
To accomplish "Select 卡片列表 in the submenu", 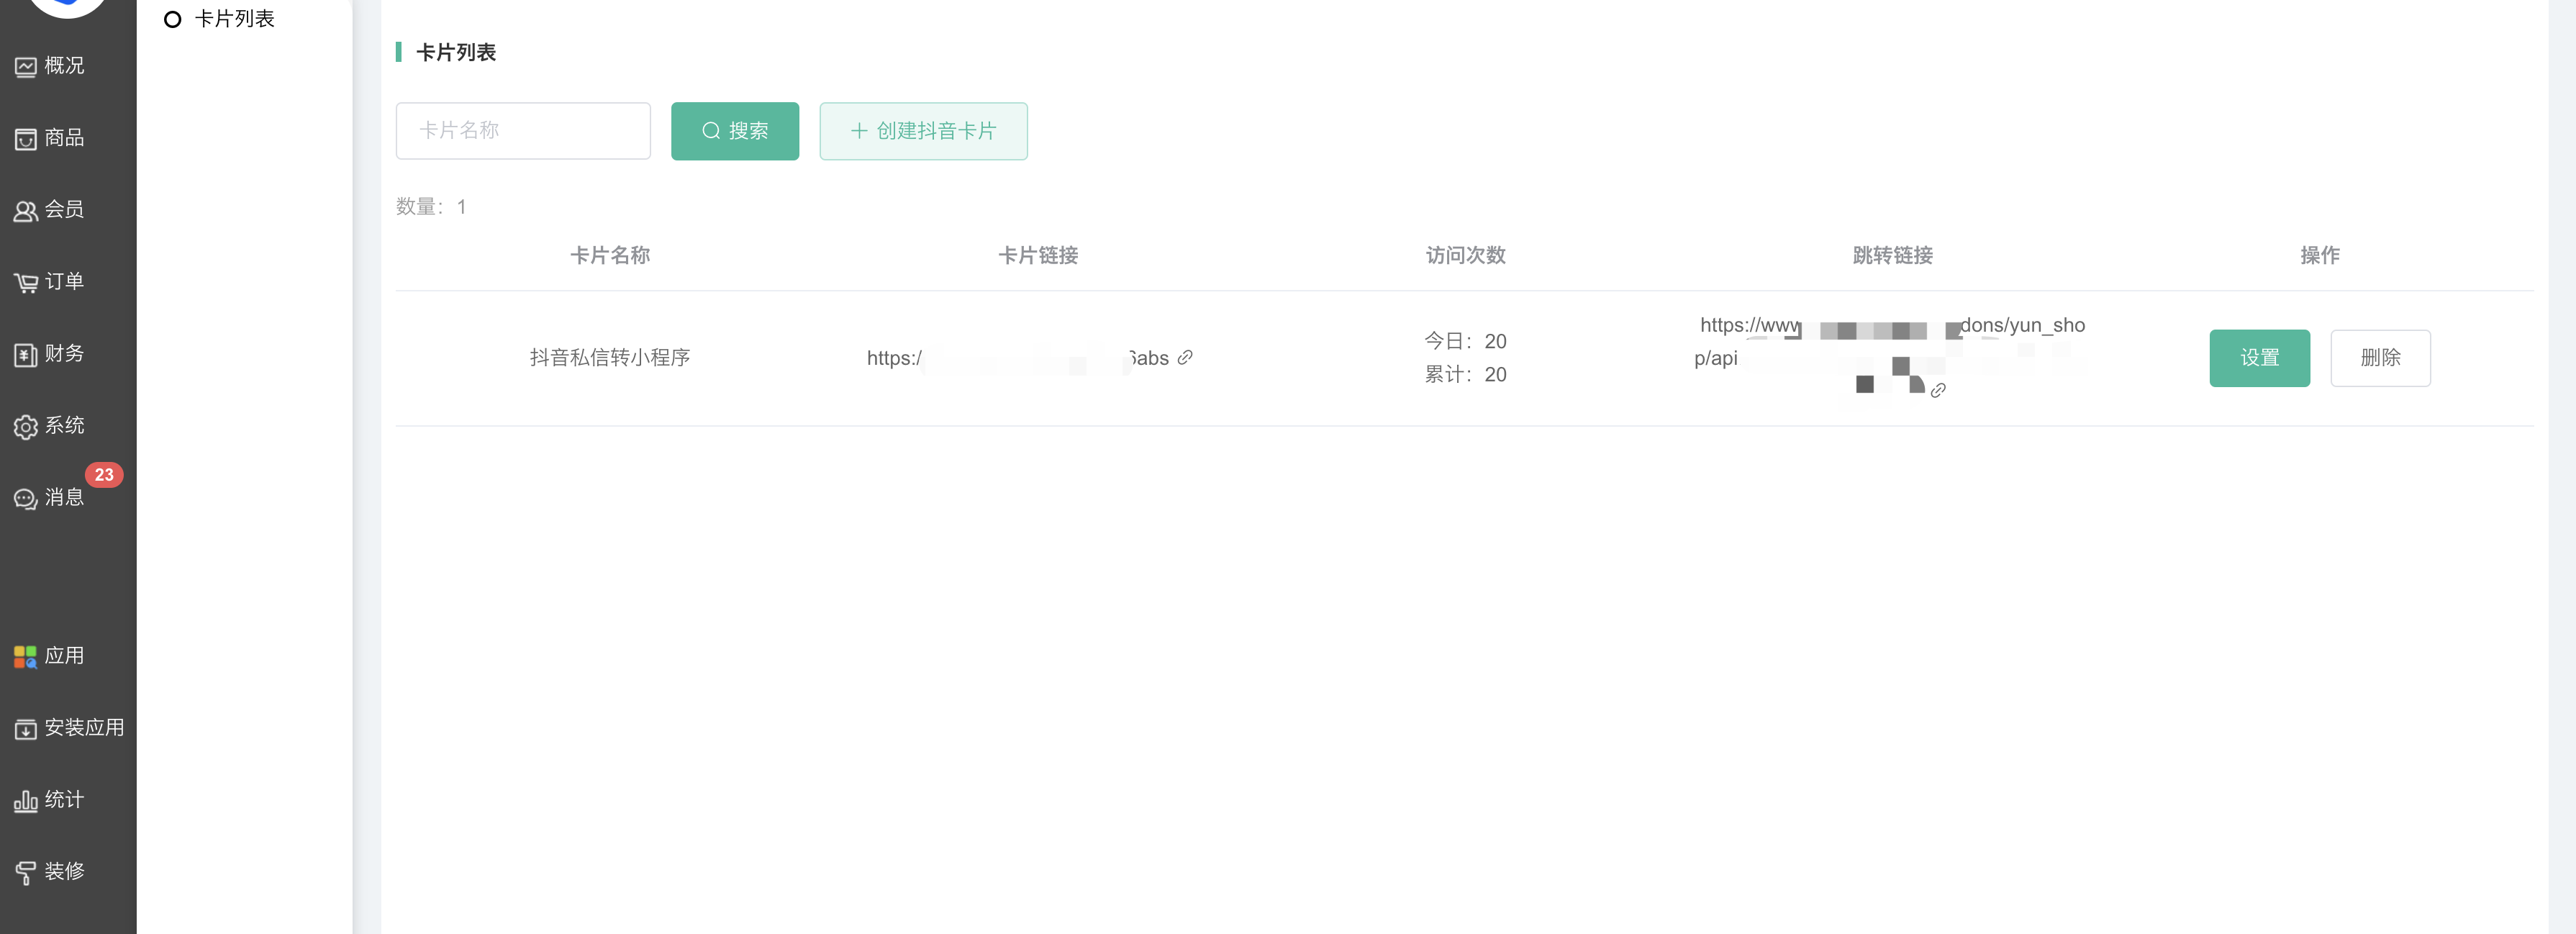I will 233,19.
